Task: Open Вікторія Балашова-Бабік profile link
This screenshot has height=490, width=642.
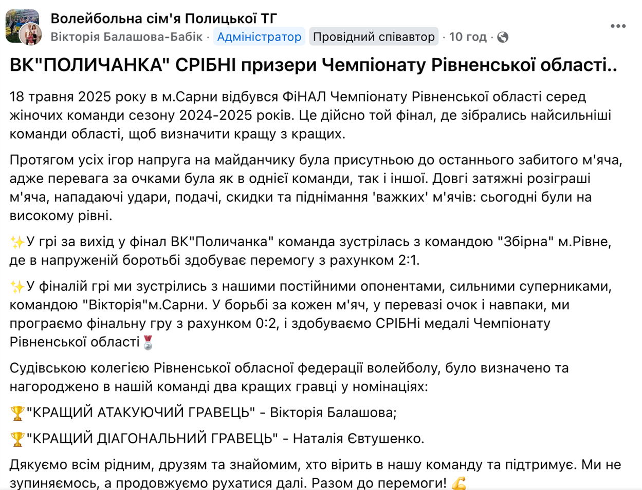Action: 126,37
